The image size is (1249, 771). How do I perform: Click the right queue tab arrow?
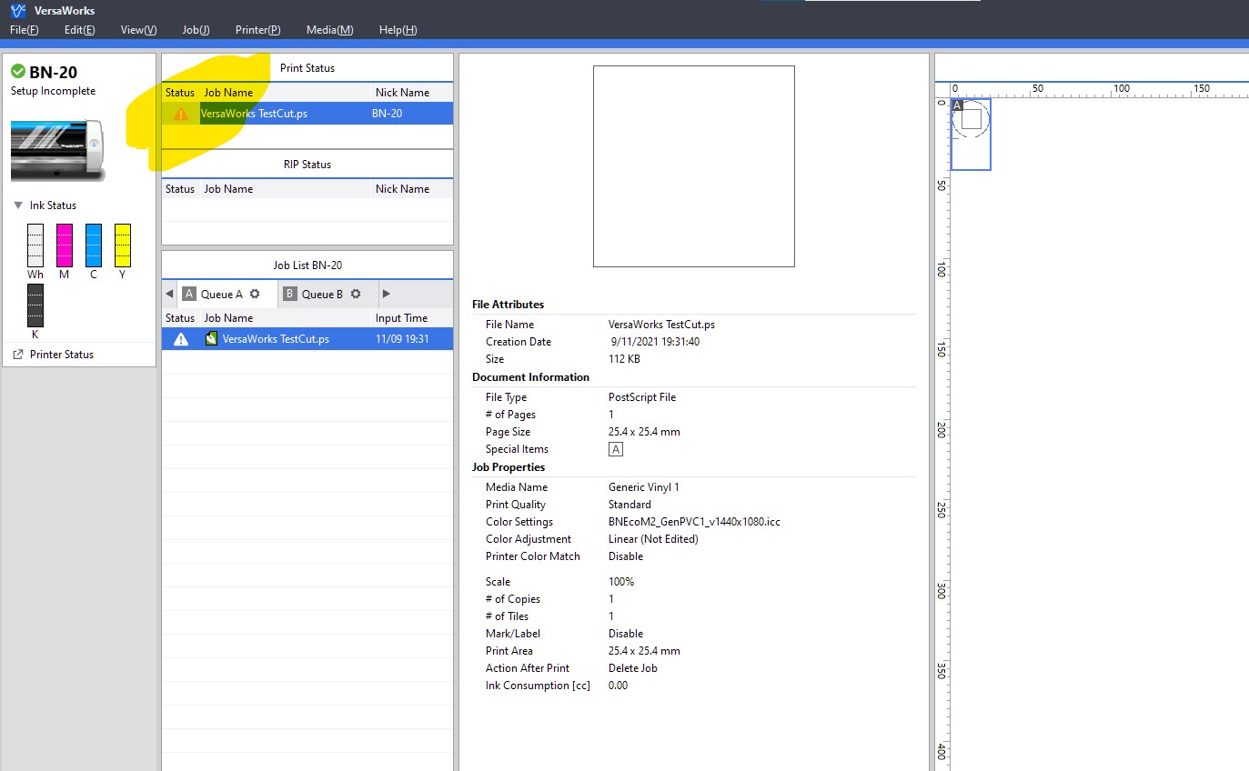click(x=387, y=294)
